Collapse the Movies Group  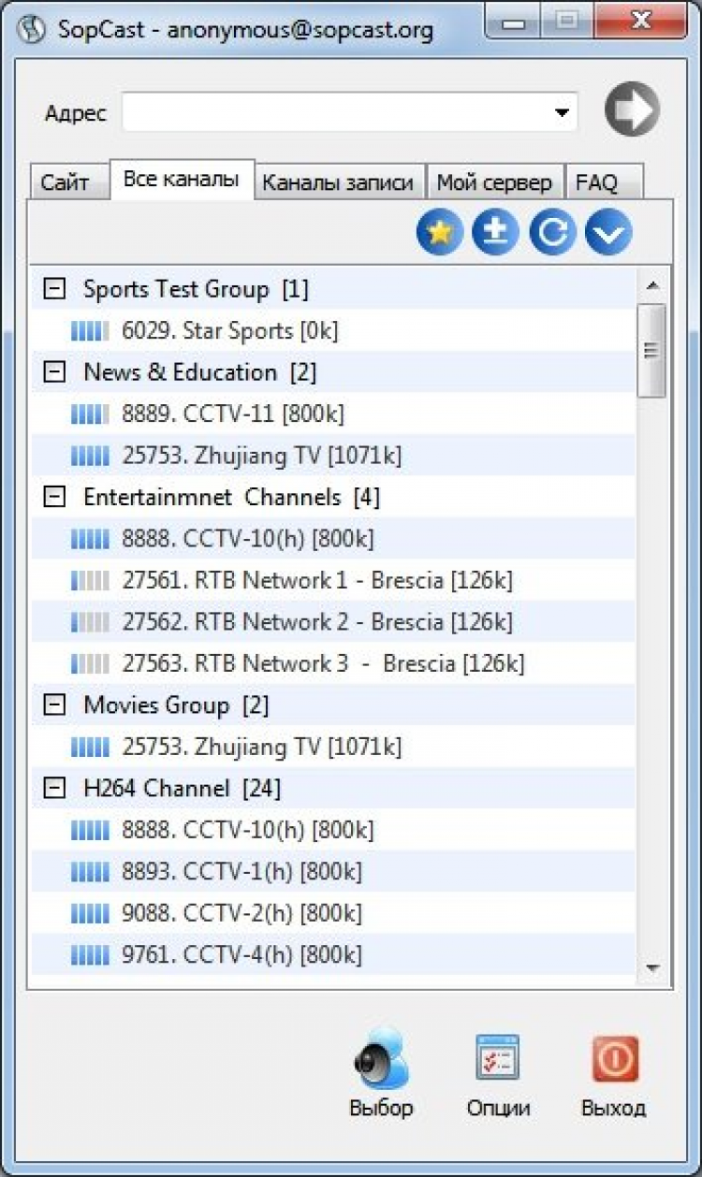pos(55,705)
